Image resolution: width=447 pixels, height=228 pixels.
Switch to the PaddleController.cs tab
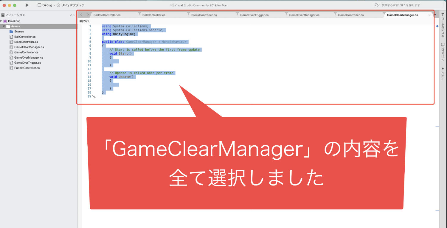point(107,15)
